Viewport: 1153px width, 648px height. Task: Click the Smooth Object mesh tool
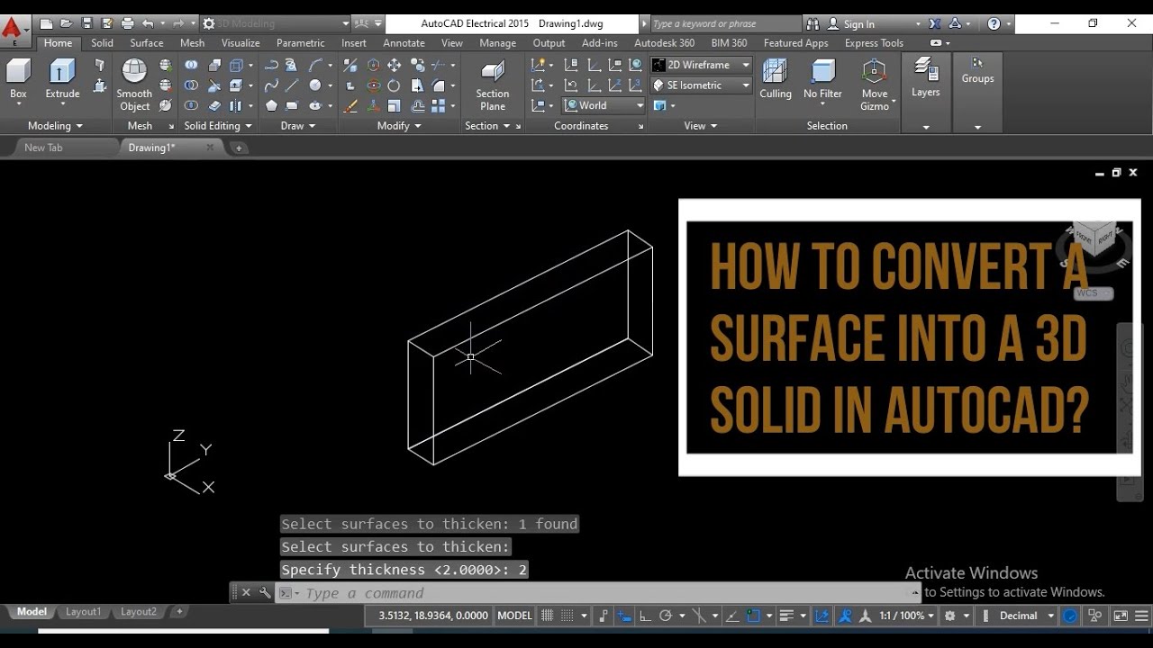pos(134,85)
